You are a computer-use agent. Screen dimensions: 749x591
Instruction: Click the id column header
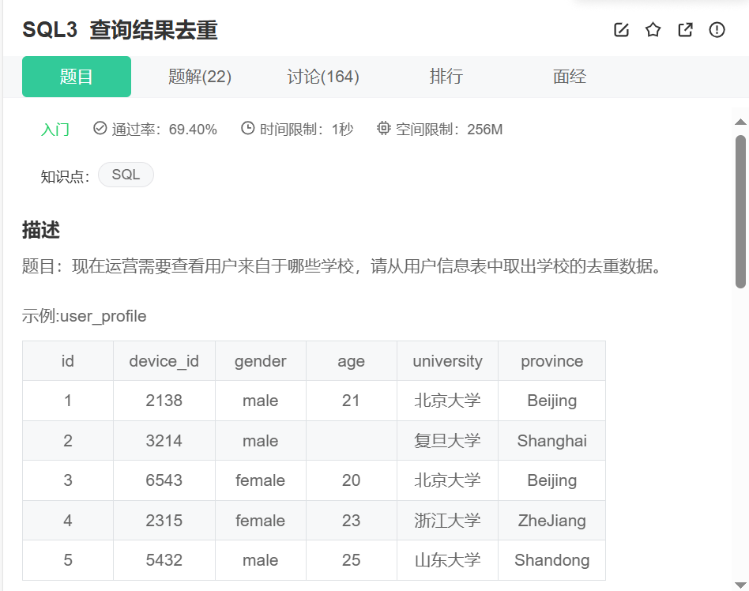pos(68,361)
